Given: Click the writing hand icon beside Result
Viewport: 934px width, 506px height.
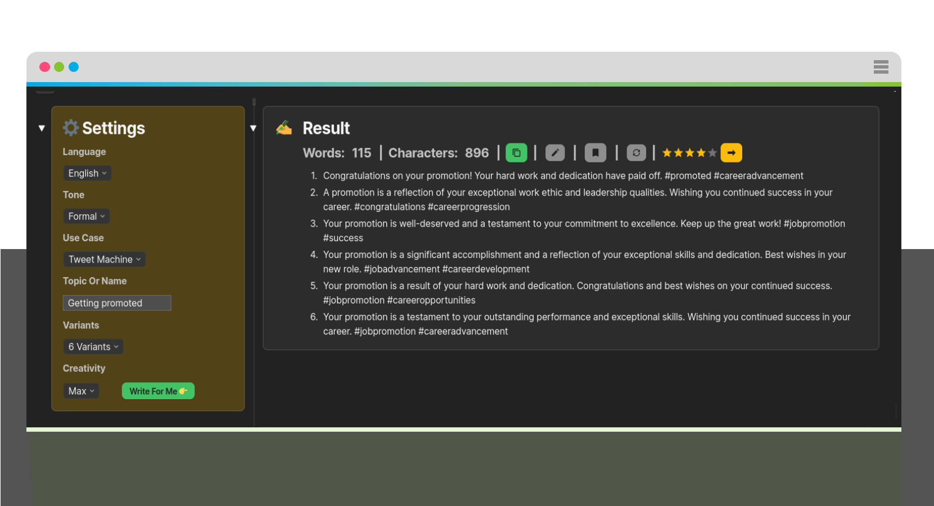Looking at the screenshot, I should point(284,128).
